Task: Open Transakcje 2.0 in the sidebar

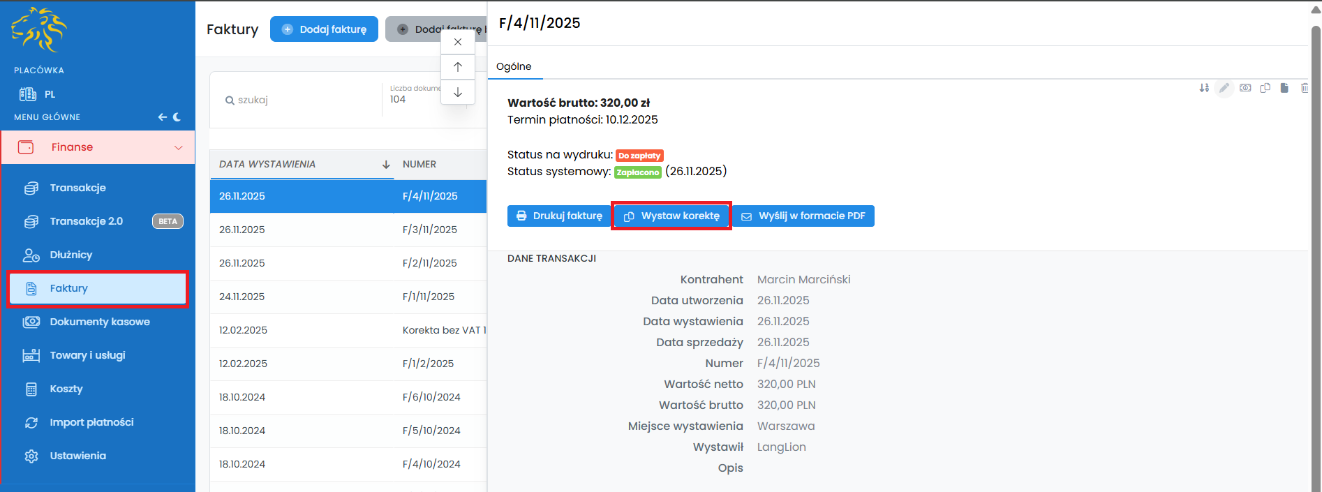Action: pos(86,221)
